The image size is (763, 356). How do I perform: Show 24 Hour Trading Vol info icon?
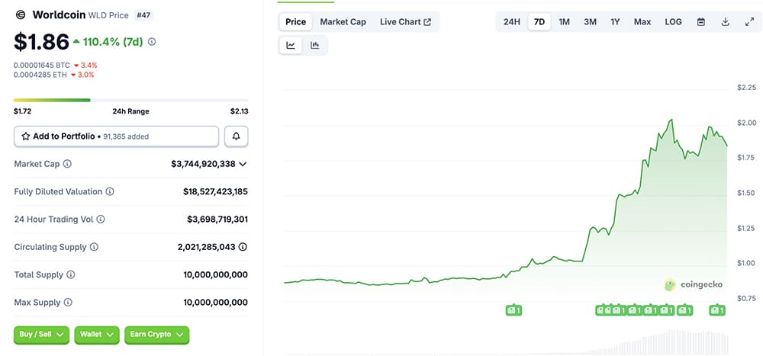coord(101,220)
